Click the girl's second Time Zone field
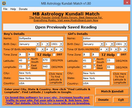Viewport: 132px width, 108px height. tap(95, 55)
